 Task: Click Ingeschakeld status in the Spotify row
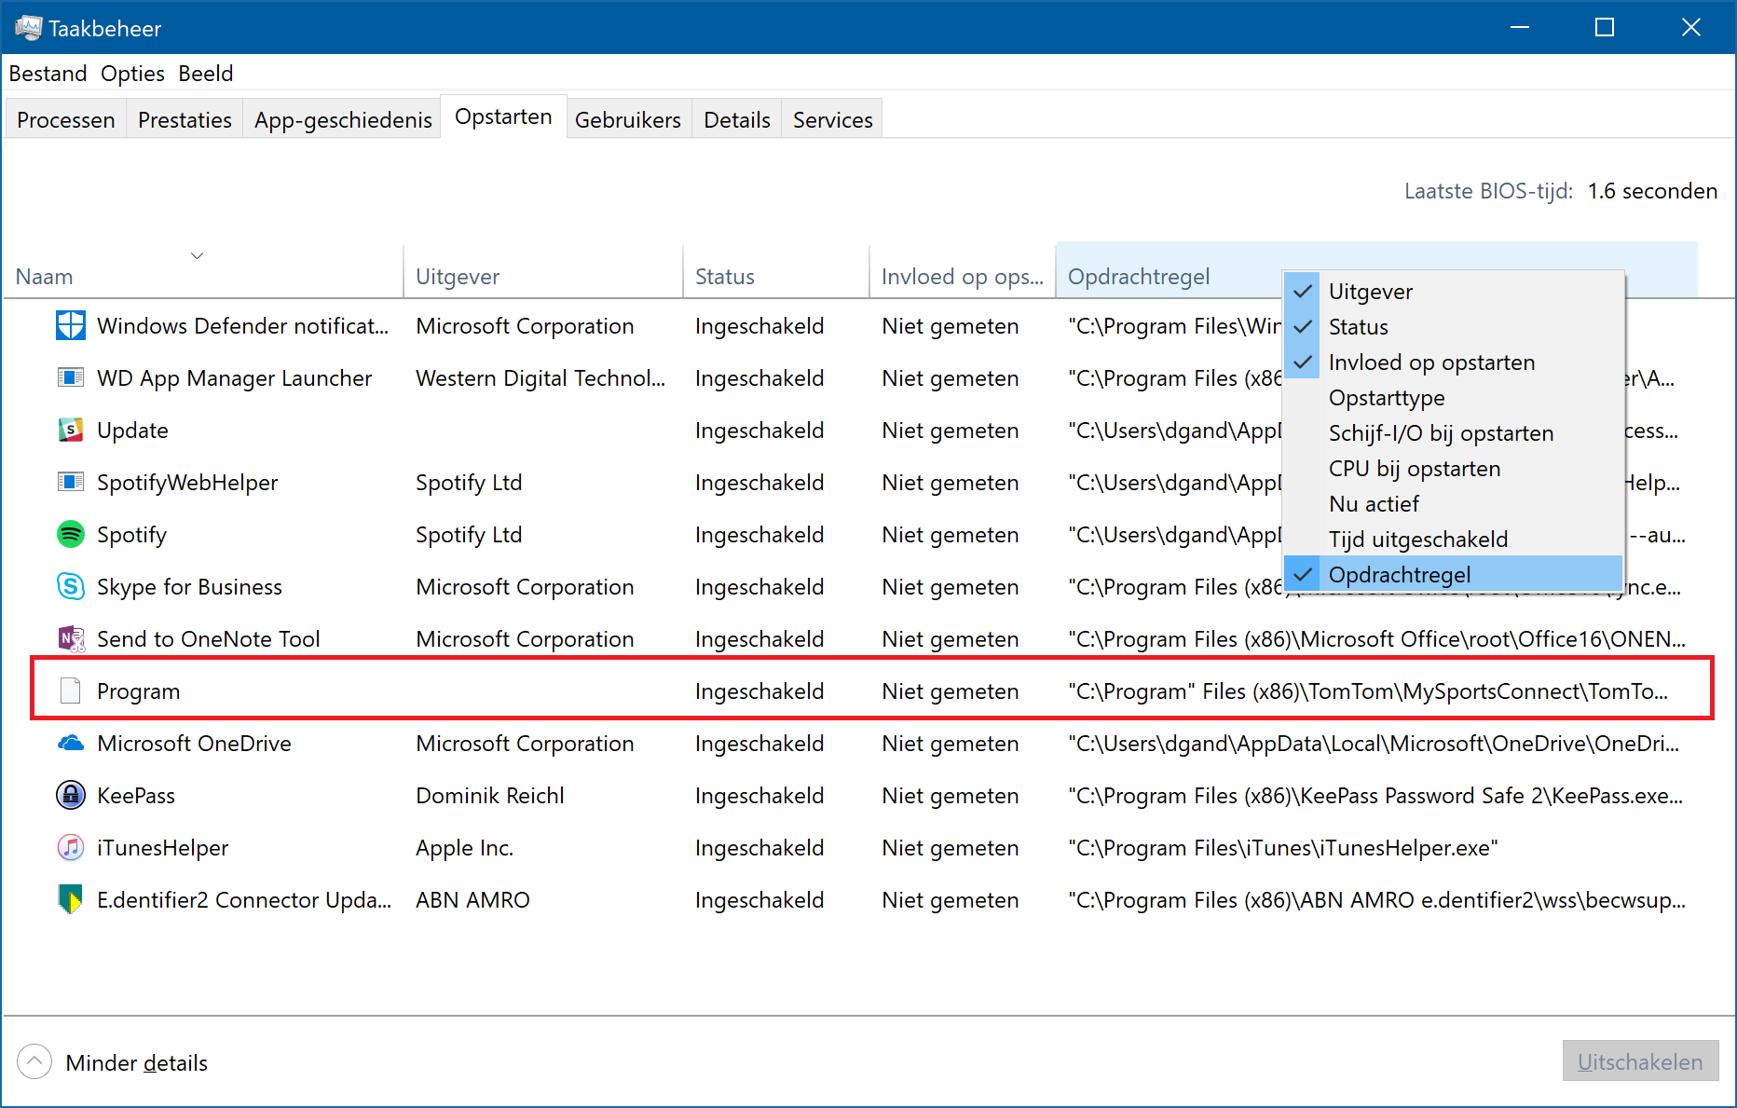[759, 535]
